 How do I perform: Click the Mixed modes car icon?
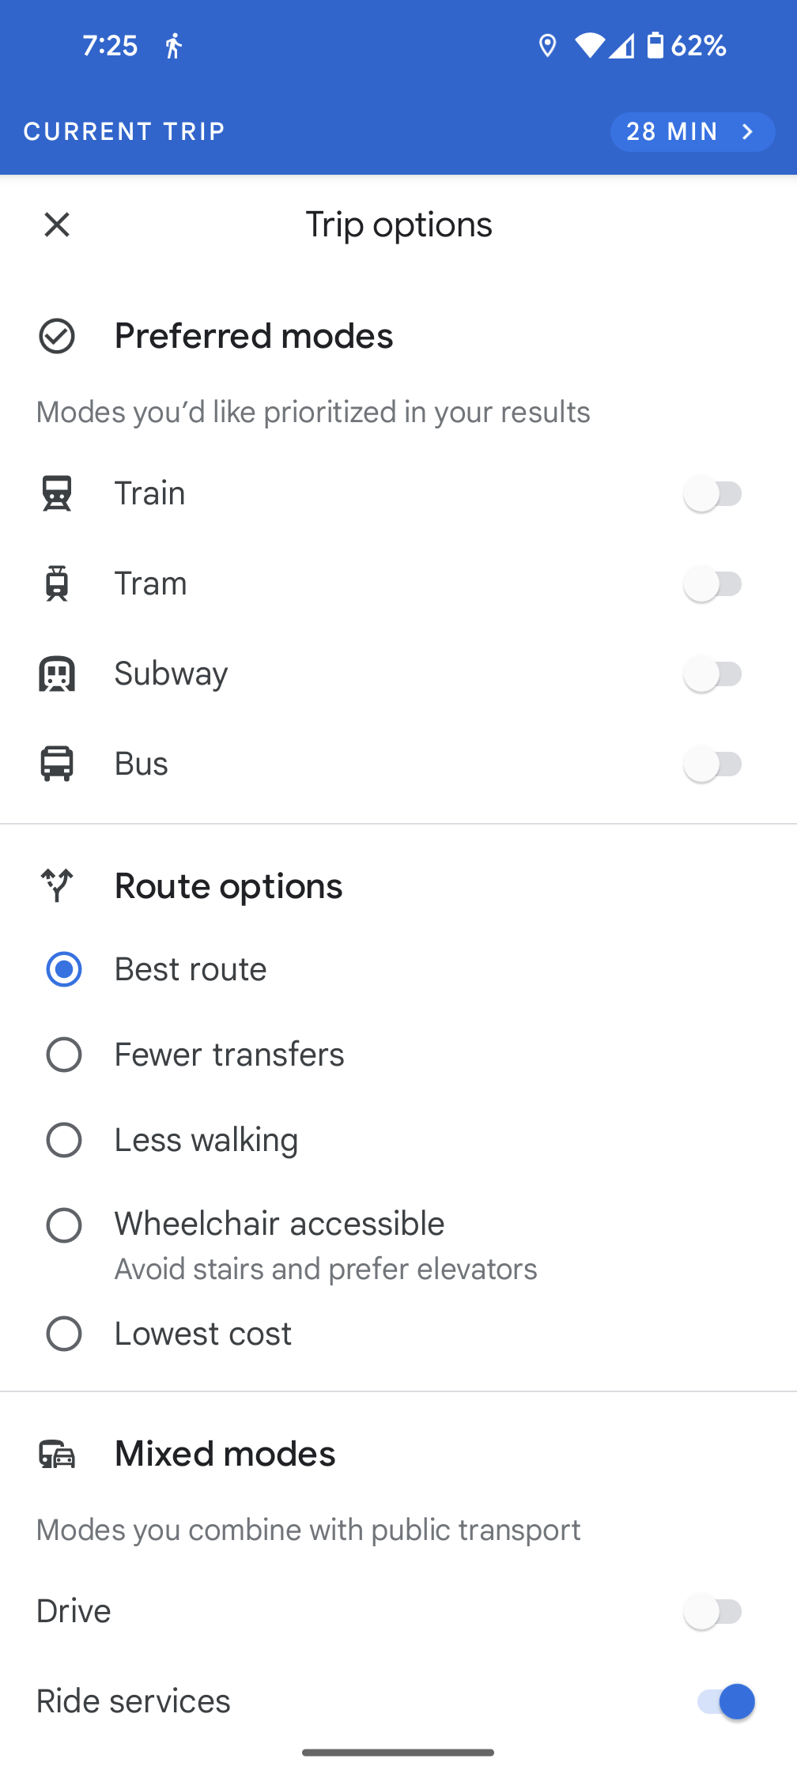tap(57, 1454)
